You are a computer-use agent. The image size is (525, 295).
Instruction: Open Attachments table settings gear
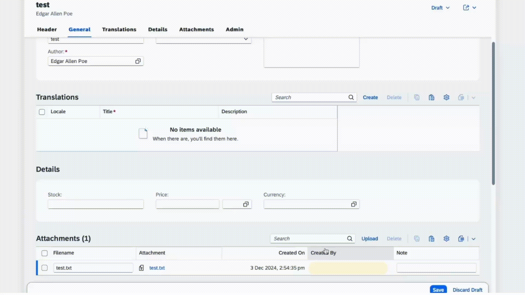[x=446, y=239]
